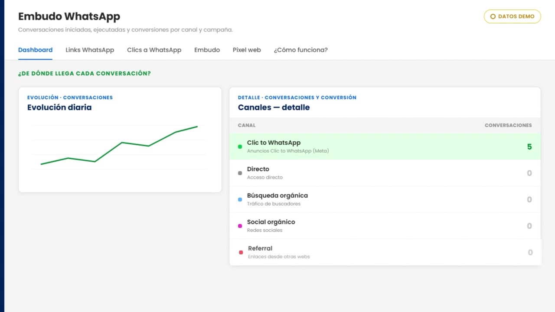Viewport: 555px width, 312px height.
Task: Select the Referral channel name
Action: pos(260,248)
